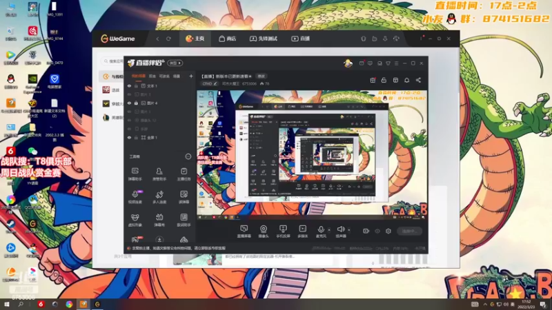
Task: Open the 弹幕秀 danmaku show tool
Action: (159, 220)
